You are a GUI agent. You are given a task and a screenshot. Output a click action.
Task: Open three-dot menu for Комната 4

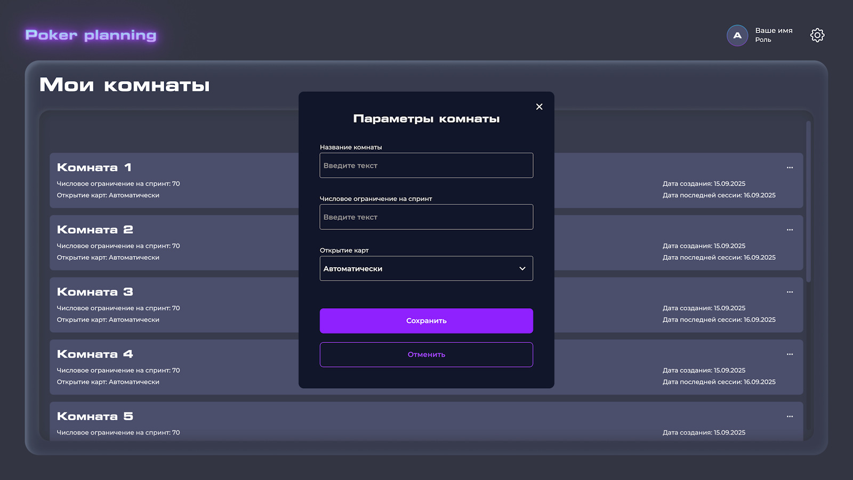click(790, 354)
